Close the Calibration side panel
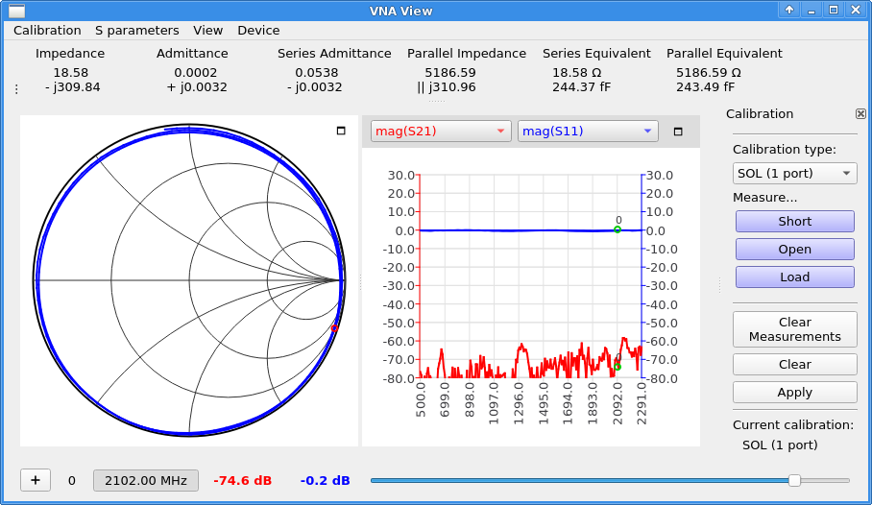 860,114
